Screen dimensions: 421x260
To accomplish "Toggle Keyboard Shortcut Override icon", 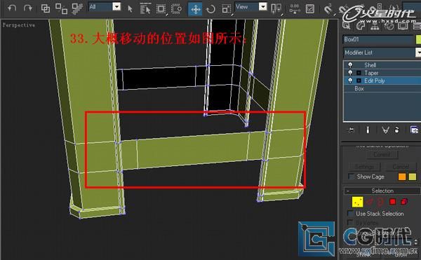I will [310, 9].
